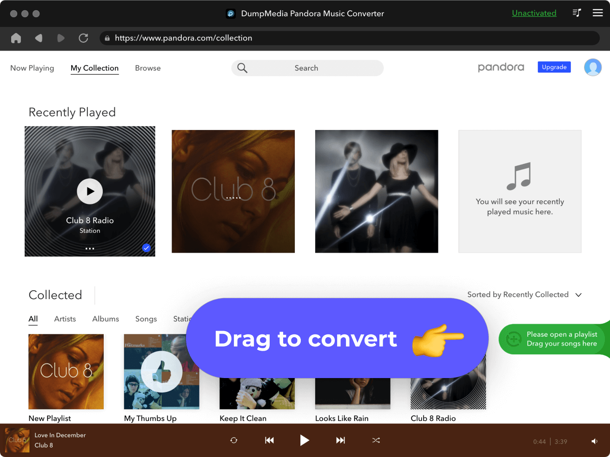
Task: Click the plus icon in the green bubble
Action: 513,339
